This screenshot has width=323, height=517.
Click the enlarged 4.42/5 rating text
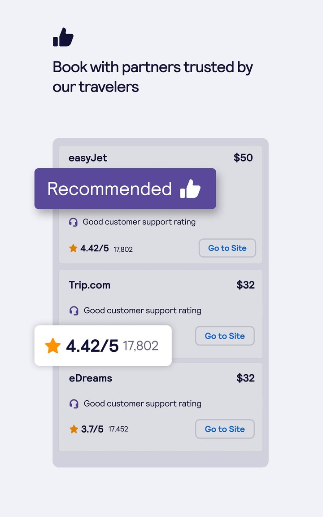click(92, 346)
